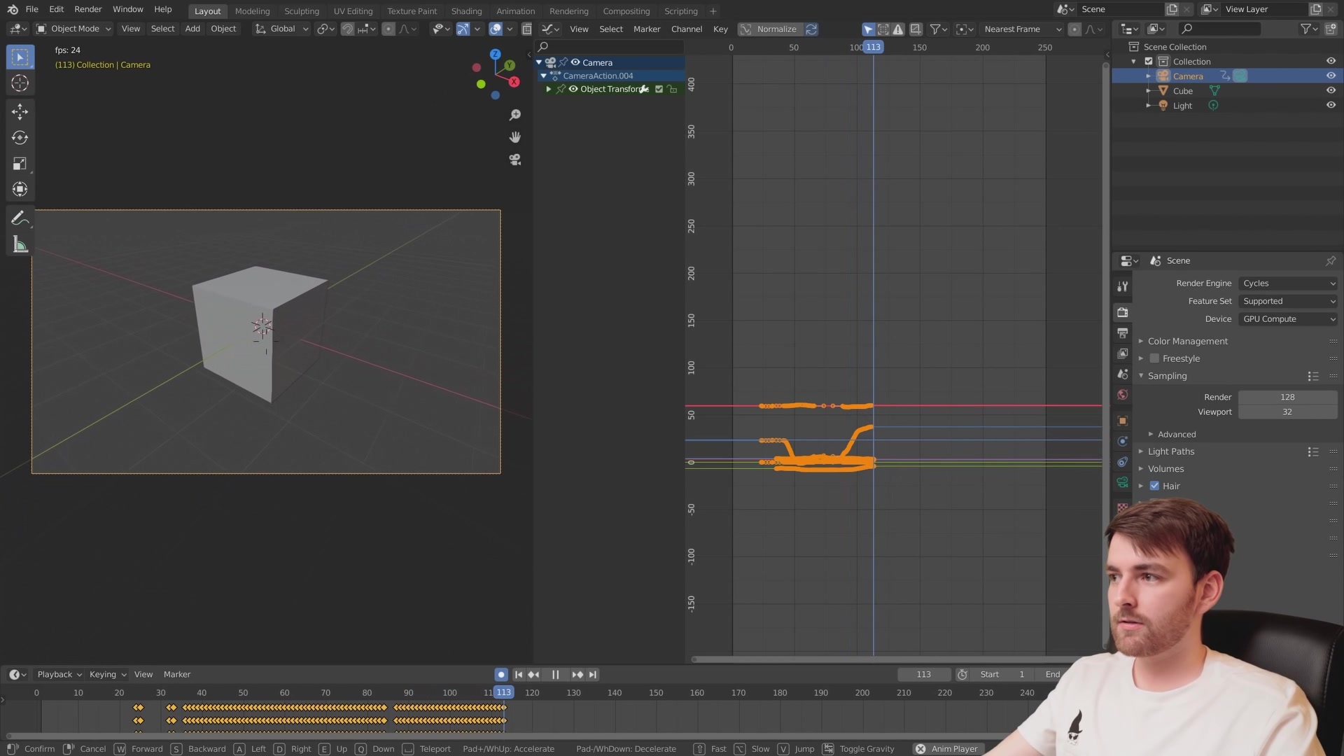This screenshot has height=756, width=1344.
Task: Select the Measure tool
Action: click(20, 245)
